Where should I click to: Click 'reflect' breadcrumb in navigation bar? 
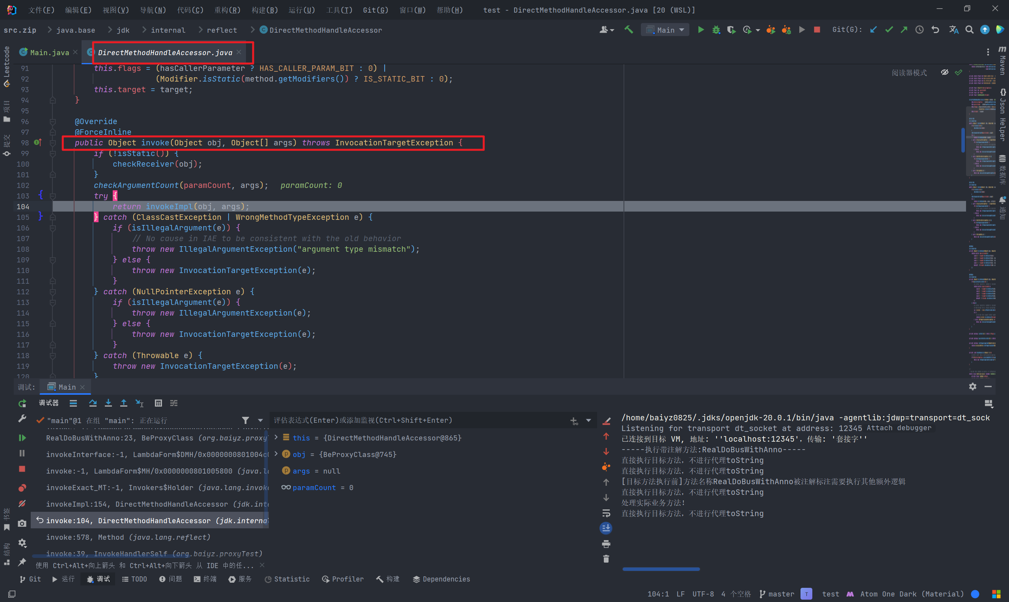(222, 30)
